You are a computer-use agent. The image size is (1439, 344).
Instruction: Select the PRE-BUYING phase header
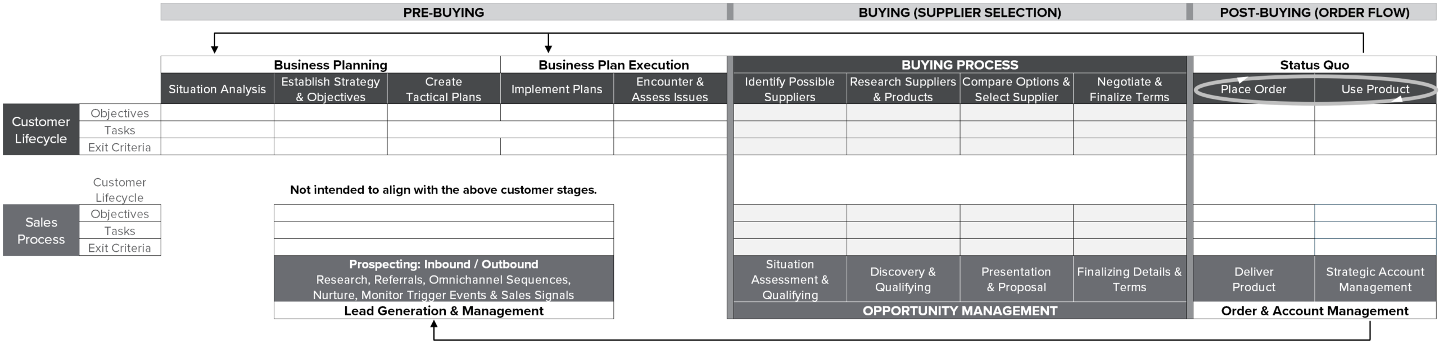[x=444, y=12]
